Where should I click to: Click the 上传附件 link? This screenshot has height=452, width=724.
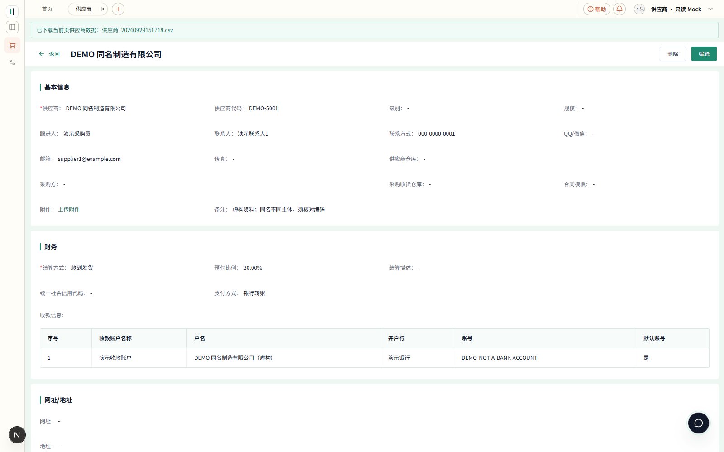coord(69,210)
